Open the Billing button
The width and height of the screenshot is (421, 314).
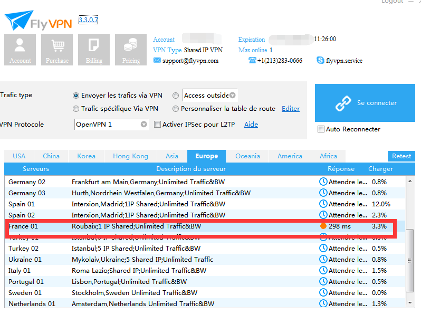pos(94,50)
